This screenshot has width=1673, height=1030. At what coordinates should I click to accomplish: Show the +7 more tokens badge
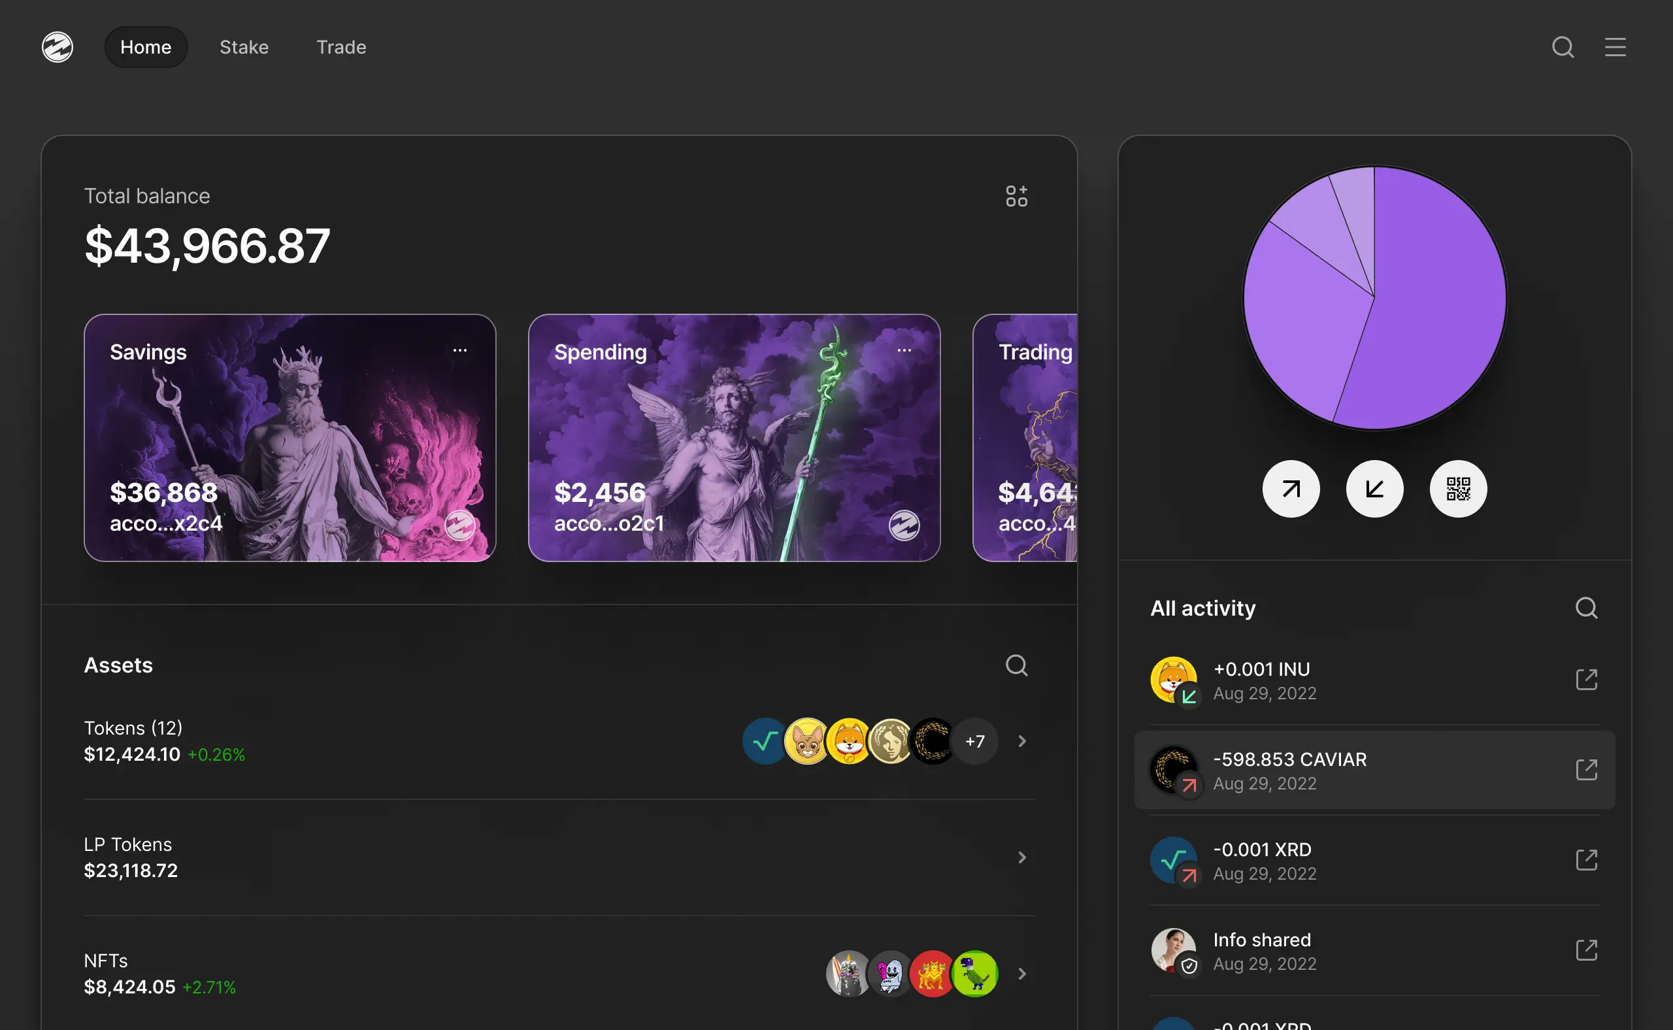pos(975,741)
